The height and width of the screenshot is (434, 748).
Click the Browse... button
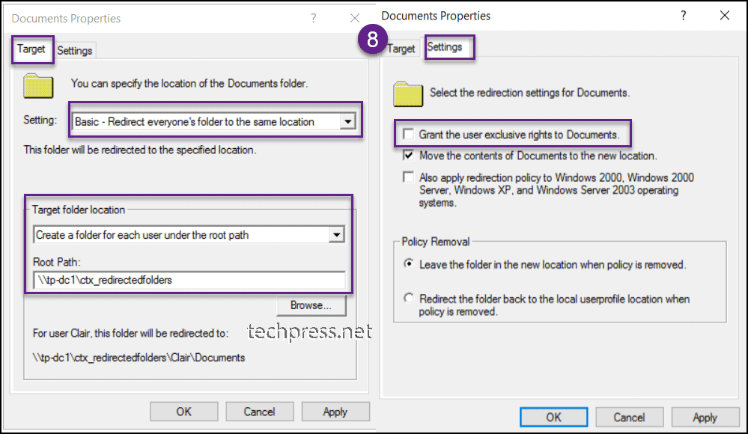coord(311,305)
